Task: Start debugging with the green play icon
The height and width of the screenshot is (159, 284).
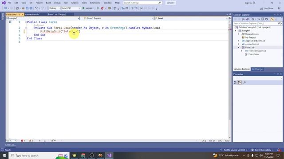Action: tap(83, 8)
